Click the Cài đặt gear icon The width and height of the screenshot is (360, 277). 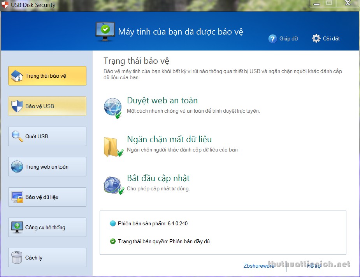pyautogui.click(x=316, y=38)
